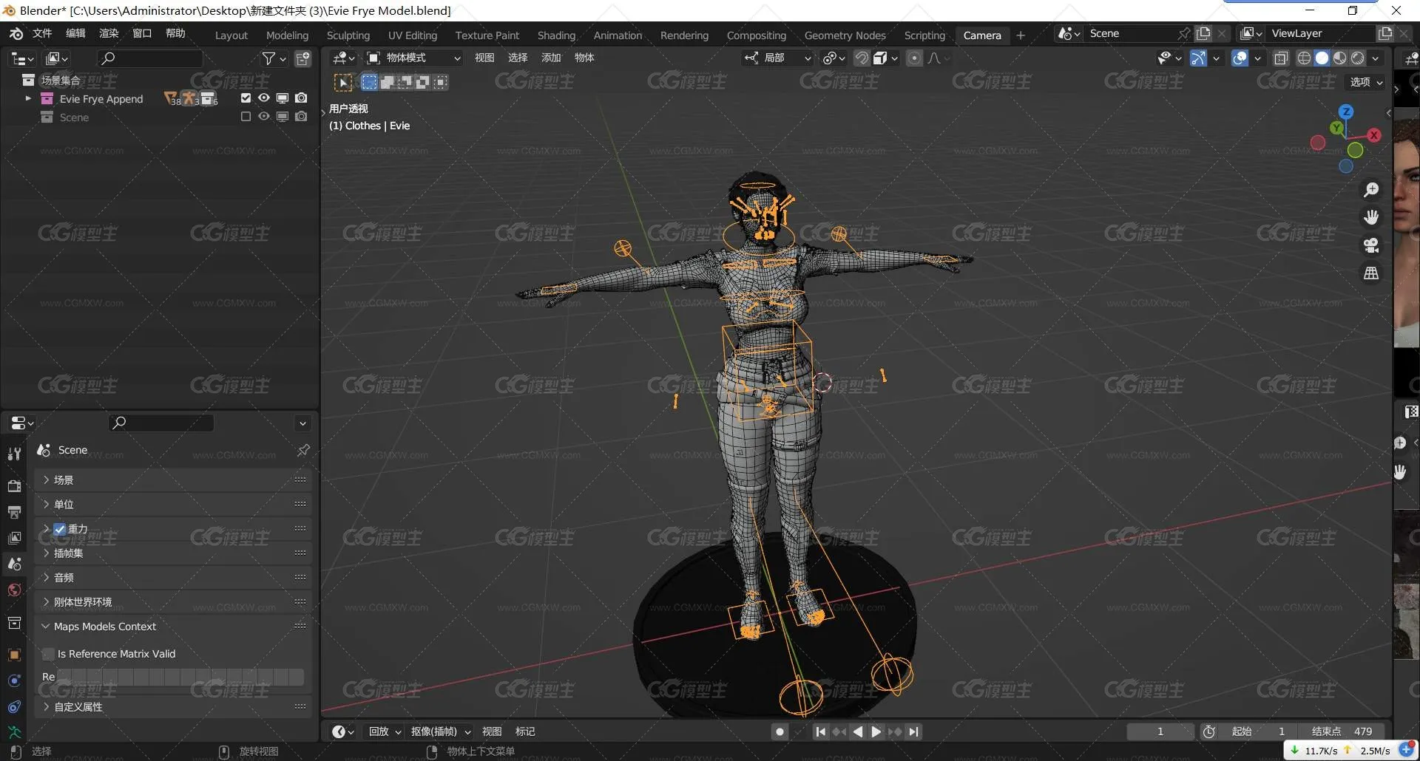Open Object properties tab
This screenshot has height=761, width=1420.
(x=14, y=655)
